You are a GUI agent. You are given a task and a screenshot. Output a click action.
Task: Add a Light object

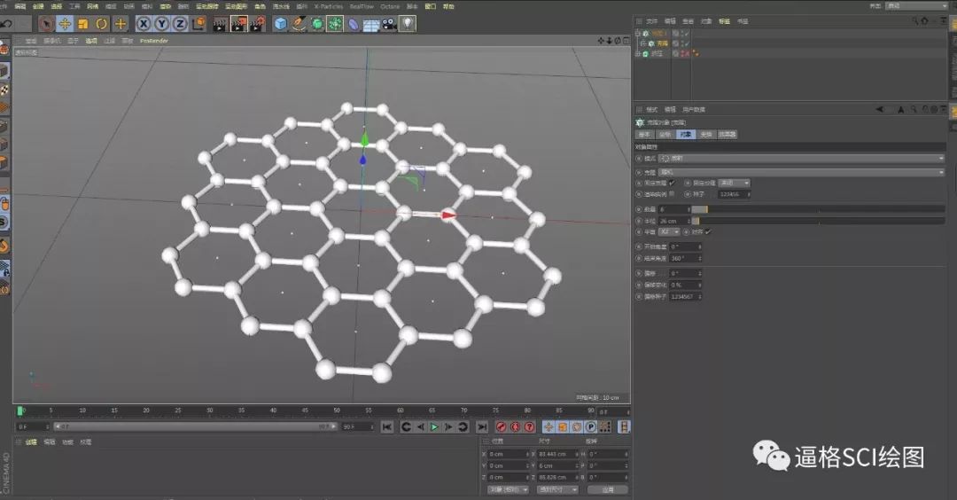pos(407,24)
